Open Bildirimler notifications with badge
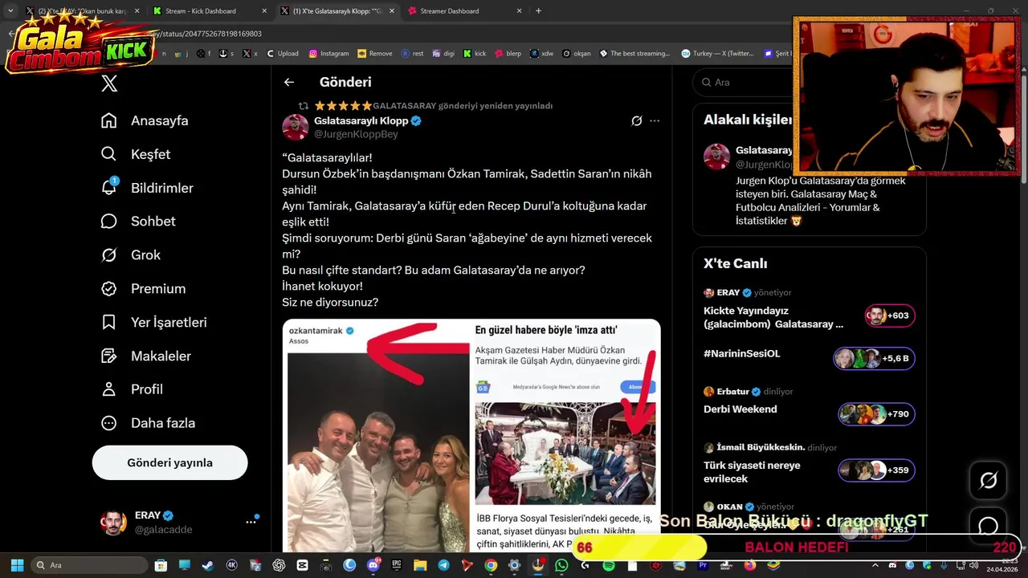The image size is (1028, 578). 146,188
